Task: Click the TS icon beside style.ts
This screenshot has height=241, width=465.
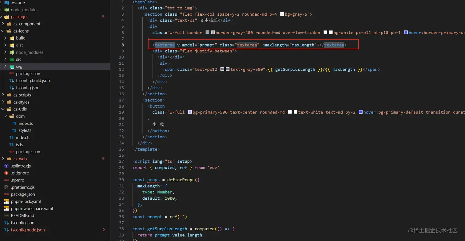Action: (14, 130)
